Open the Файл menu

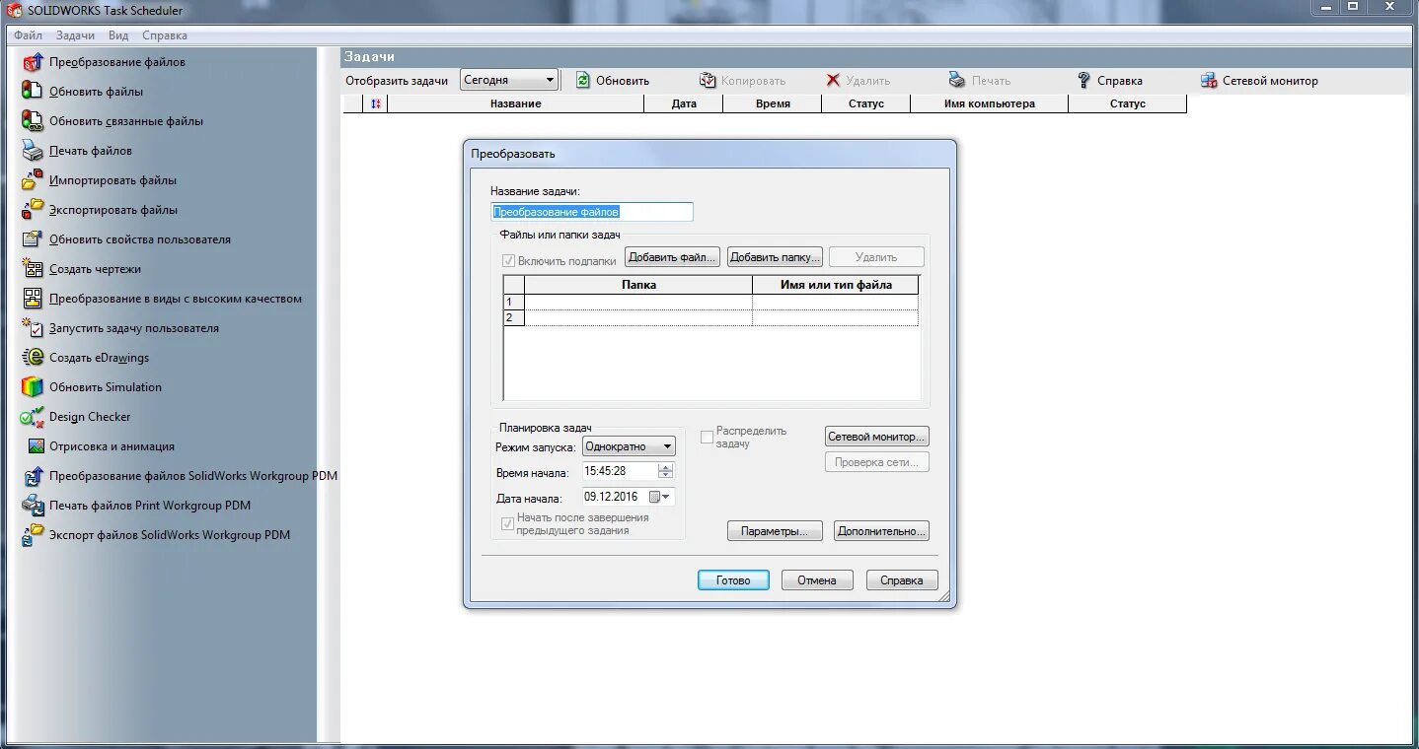[x=28, y=35]
